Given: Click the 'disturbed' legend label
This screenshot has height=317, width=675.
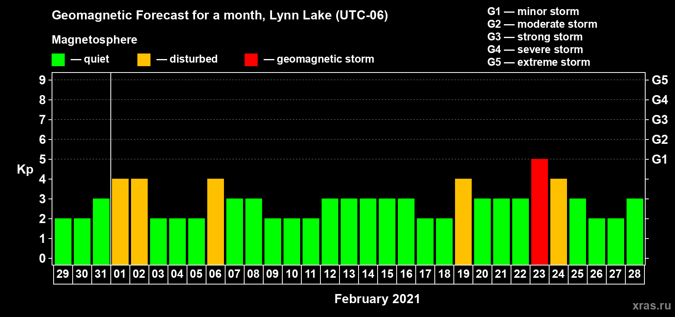Looking at the screenshot, I should point(194,59).
